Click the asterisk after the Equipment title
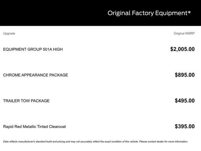Screen dimensions: 201x151 click(x=189, y=13)
